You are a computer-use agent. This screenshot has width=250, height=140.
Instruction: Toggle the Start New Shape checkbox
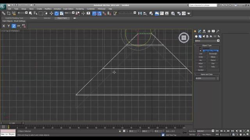pos(200,51)
